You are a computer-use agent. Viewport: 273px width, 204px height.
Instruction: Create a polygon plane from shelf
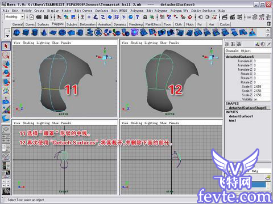click(x=53, y=32)
